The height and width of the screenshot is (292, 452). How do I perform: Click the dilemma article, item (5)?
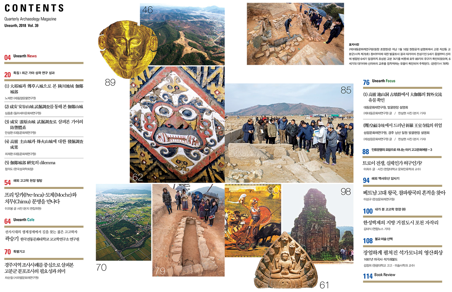click(x=30, y=162)
